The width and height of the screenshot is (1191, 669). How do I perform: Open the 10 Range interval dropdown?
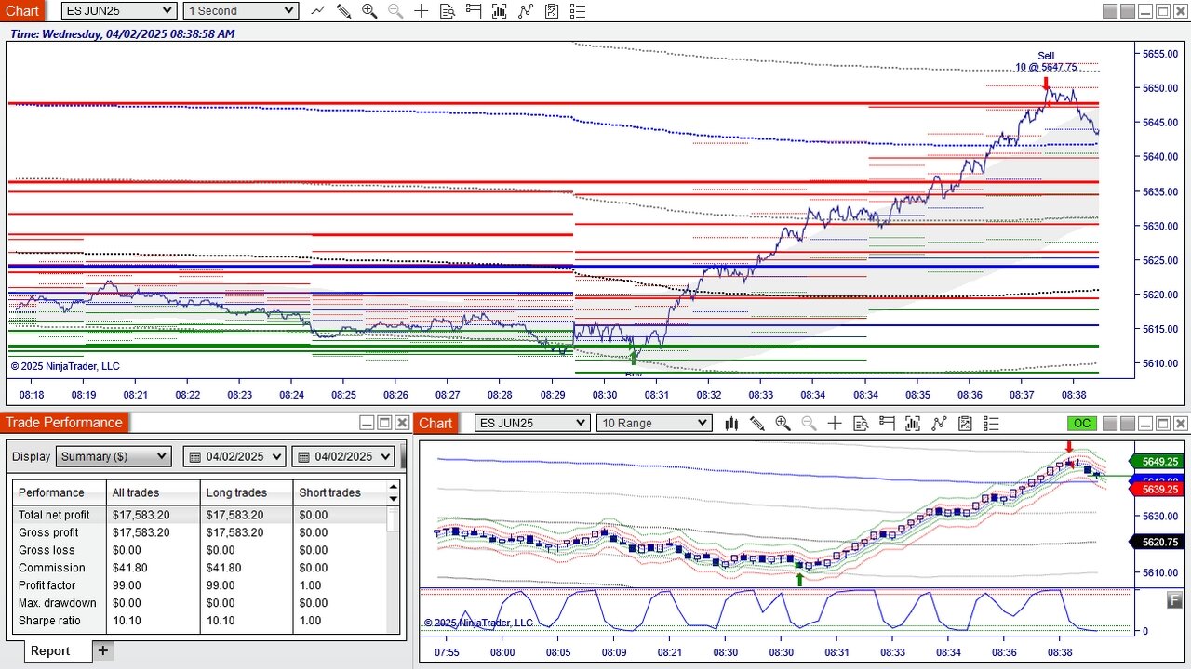point(654,424)
